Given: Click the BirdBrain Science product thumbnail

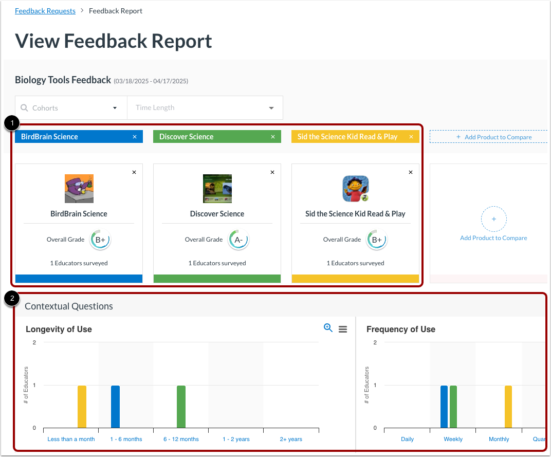Looking at the screenshot, I should tap(79, 189).
